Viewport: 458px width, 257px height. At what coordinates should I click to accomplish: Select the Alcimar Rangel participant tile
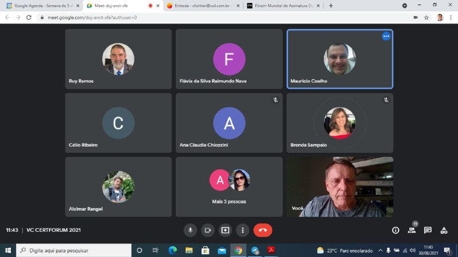click(119, 187)
